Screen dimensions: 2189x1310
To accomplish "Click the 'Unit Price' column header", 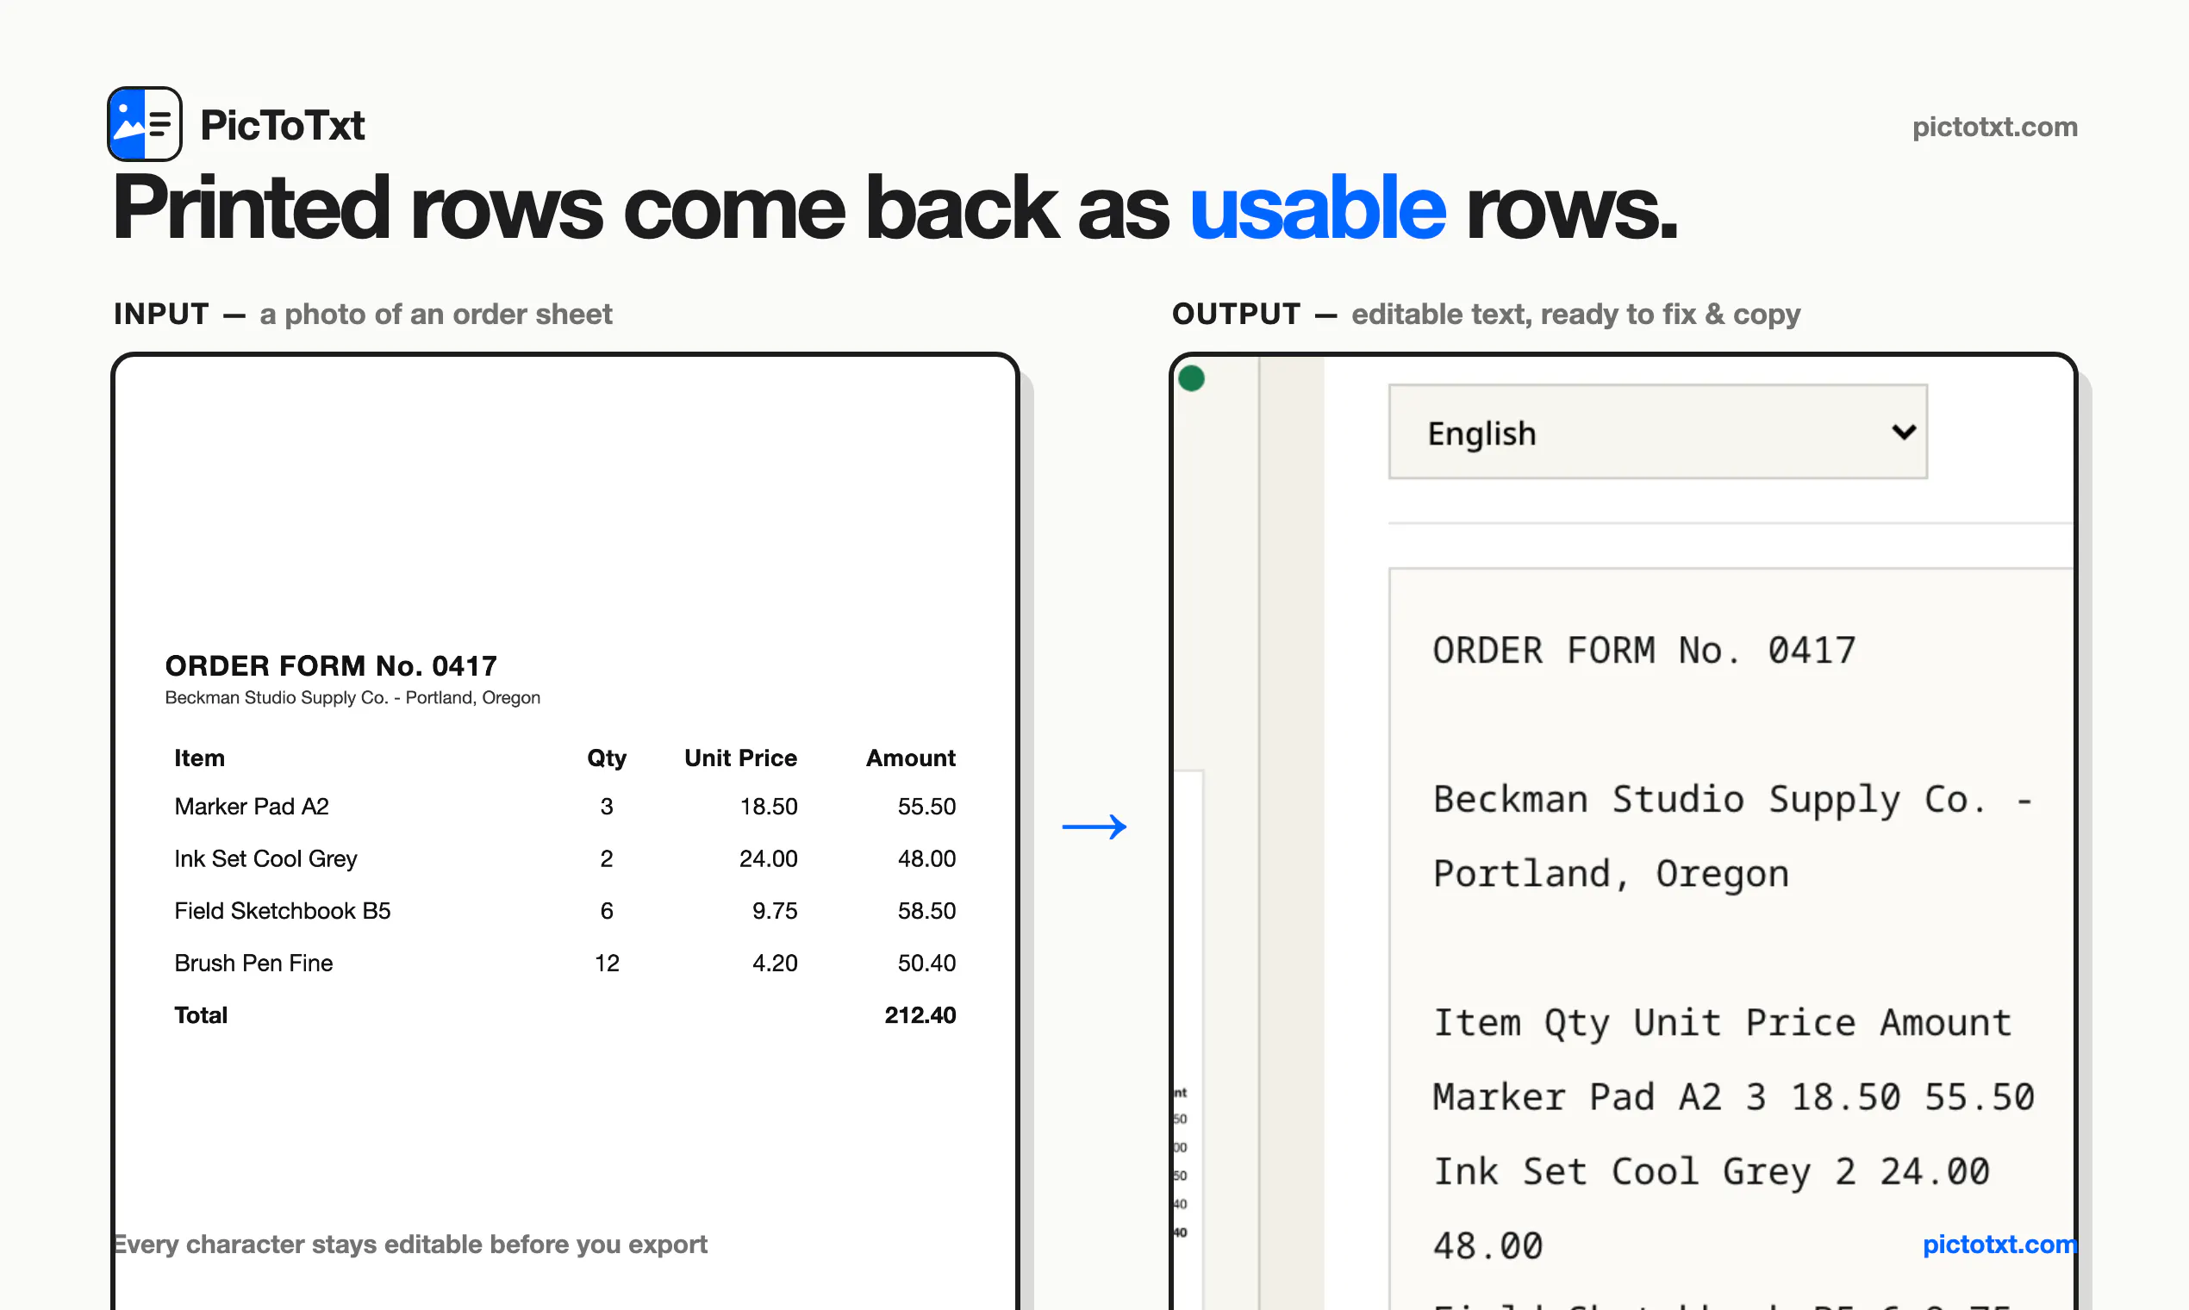I will click(x=740, y=758).
